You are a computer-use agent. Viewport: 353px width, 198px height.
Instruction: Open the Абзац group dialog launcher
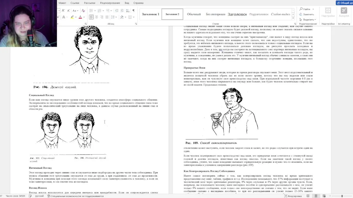(136, 24)
